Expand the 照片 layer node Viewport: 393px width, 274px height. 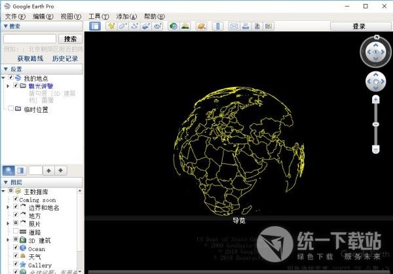8,224
